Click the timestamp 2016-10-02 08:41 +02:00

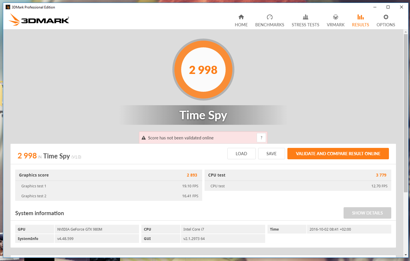point(330,229)
